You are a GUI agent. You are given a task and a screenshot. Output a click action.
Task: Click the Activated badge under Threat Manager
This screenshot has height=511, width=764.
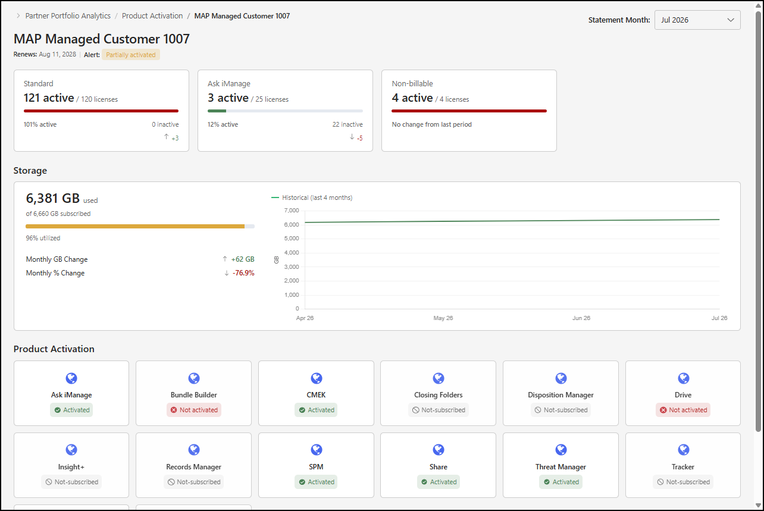click(x=561, y=482)
